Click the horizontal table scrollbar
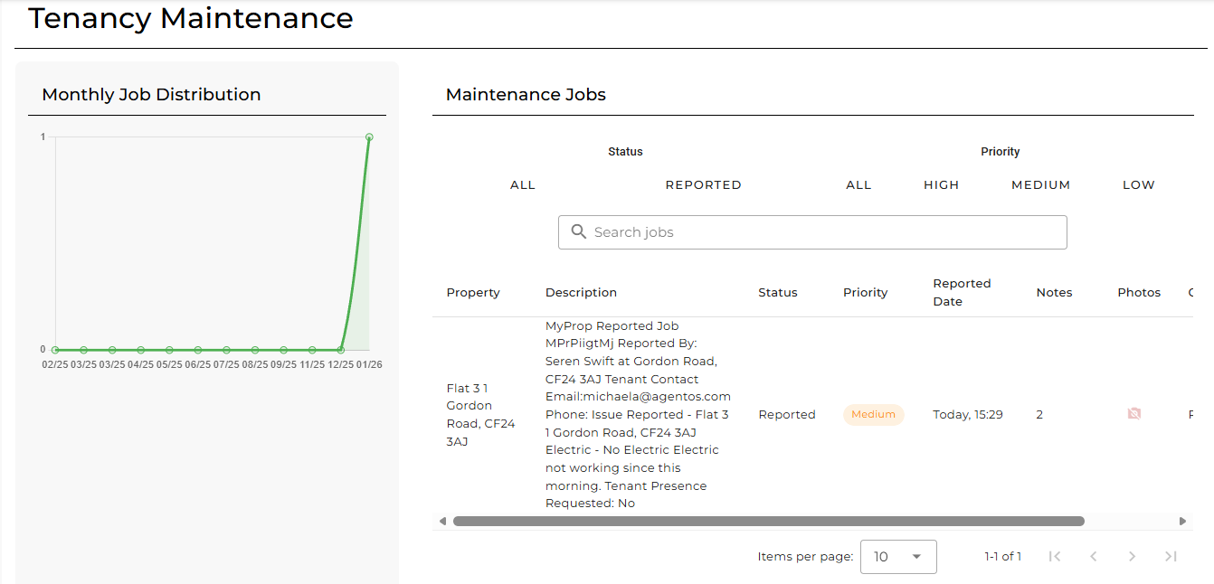1214x584 pixels. click(x=768, y=522)
